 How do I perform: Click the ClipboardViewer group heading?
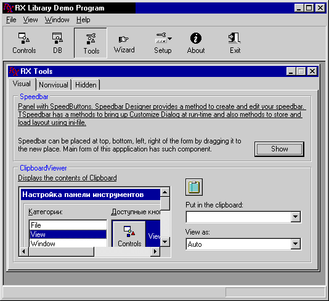point(43,168)
